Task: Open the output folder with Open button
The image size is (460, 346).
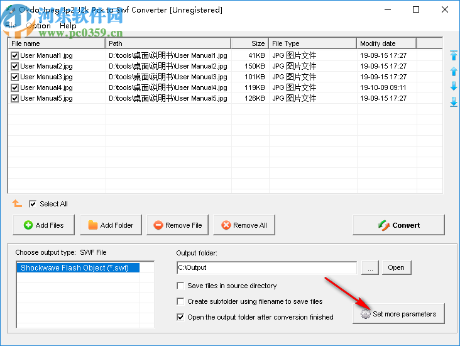Action: (397, 267)
